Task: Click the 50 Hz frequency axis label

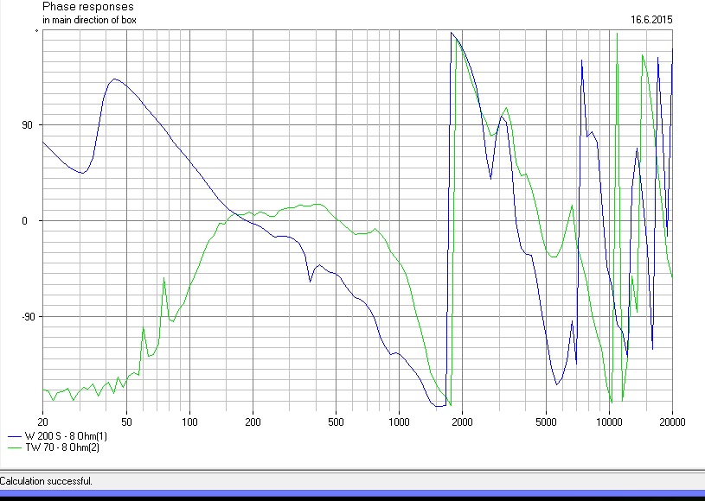Action: 127,422
